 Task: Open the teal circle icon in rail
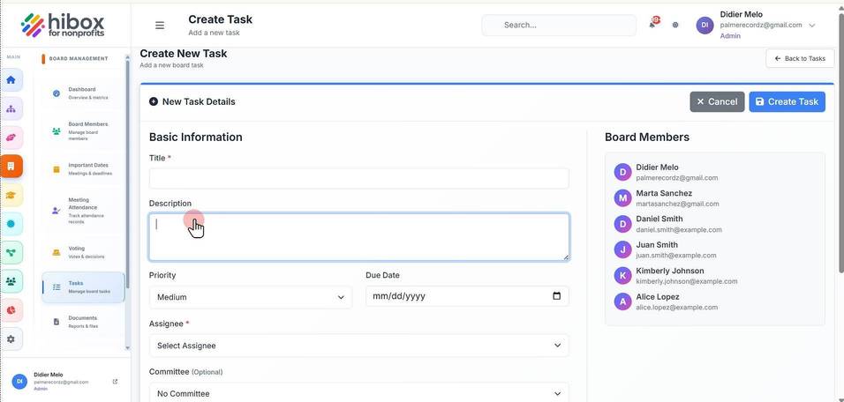tap(11, 224)
